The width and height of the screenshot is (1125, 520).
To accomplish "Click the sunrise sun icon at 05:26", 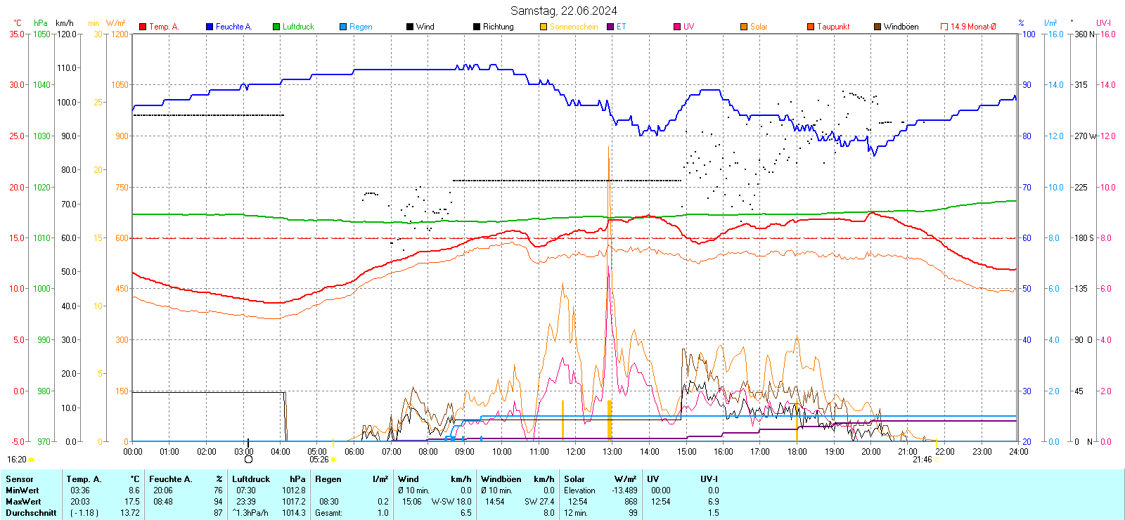I will coord(333,460).
